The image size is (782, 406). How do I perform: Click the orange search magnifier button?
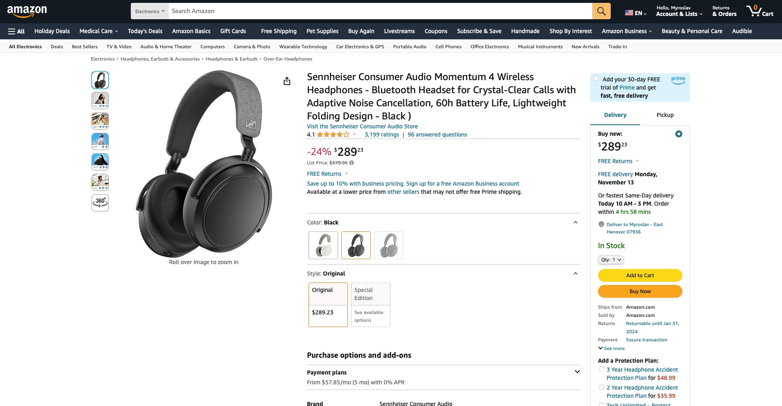tap(601, 11)
